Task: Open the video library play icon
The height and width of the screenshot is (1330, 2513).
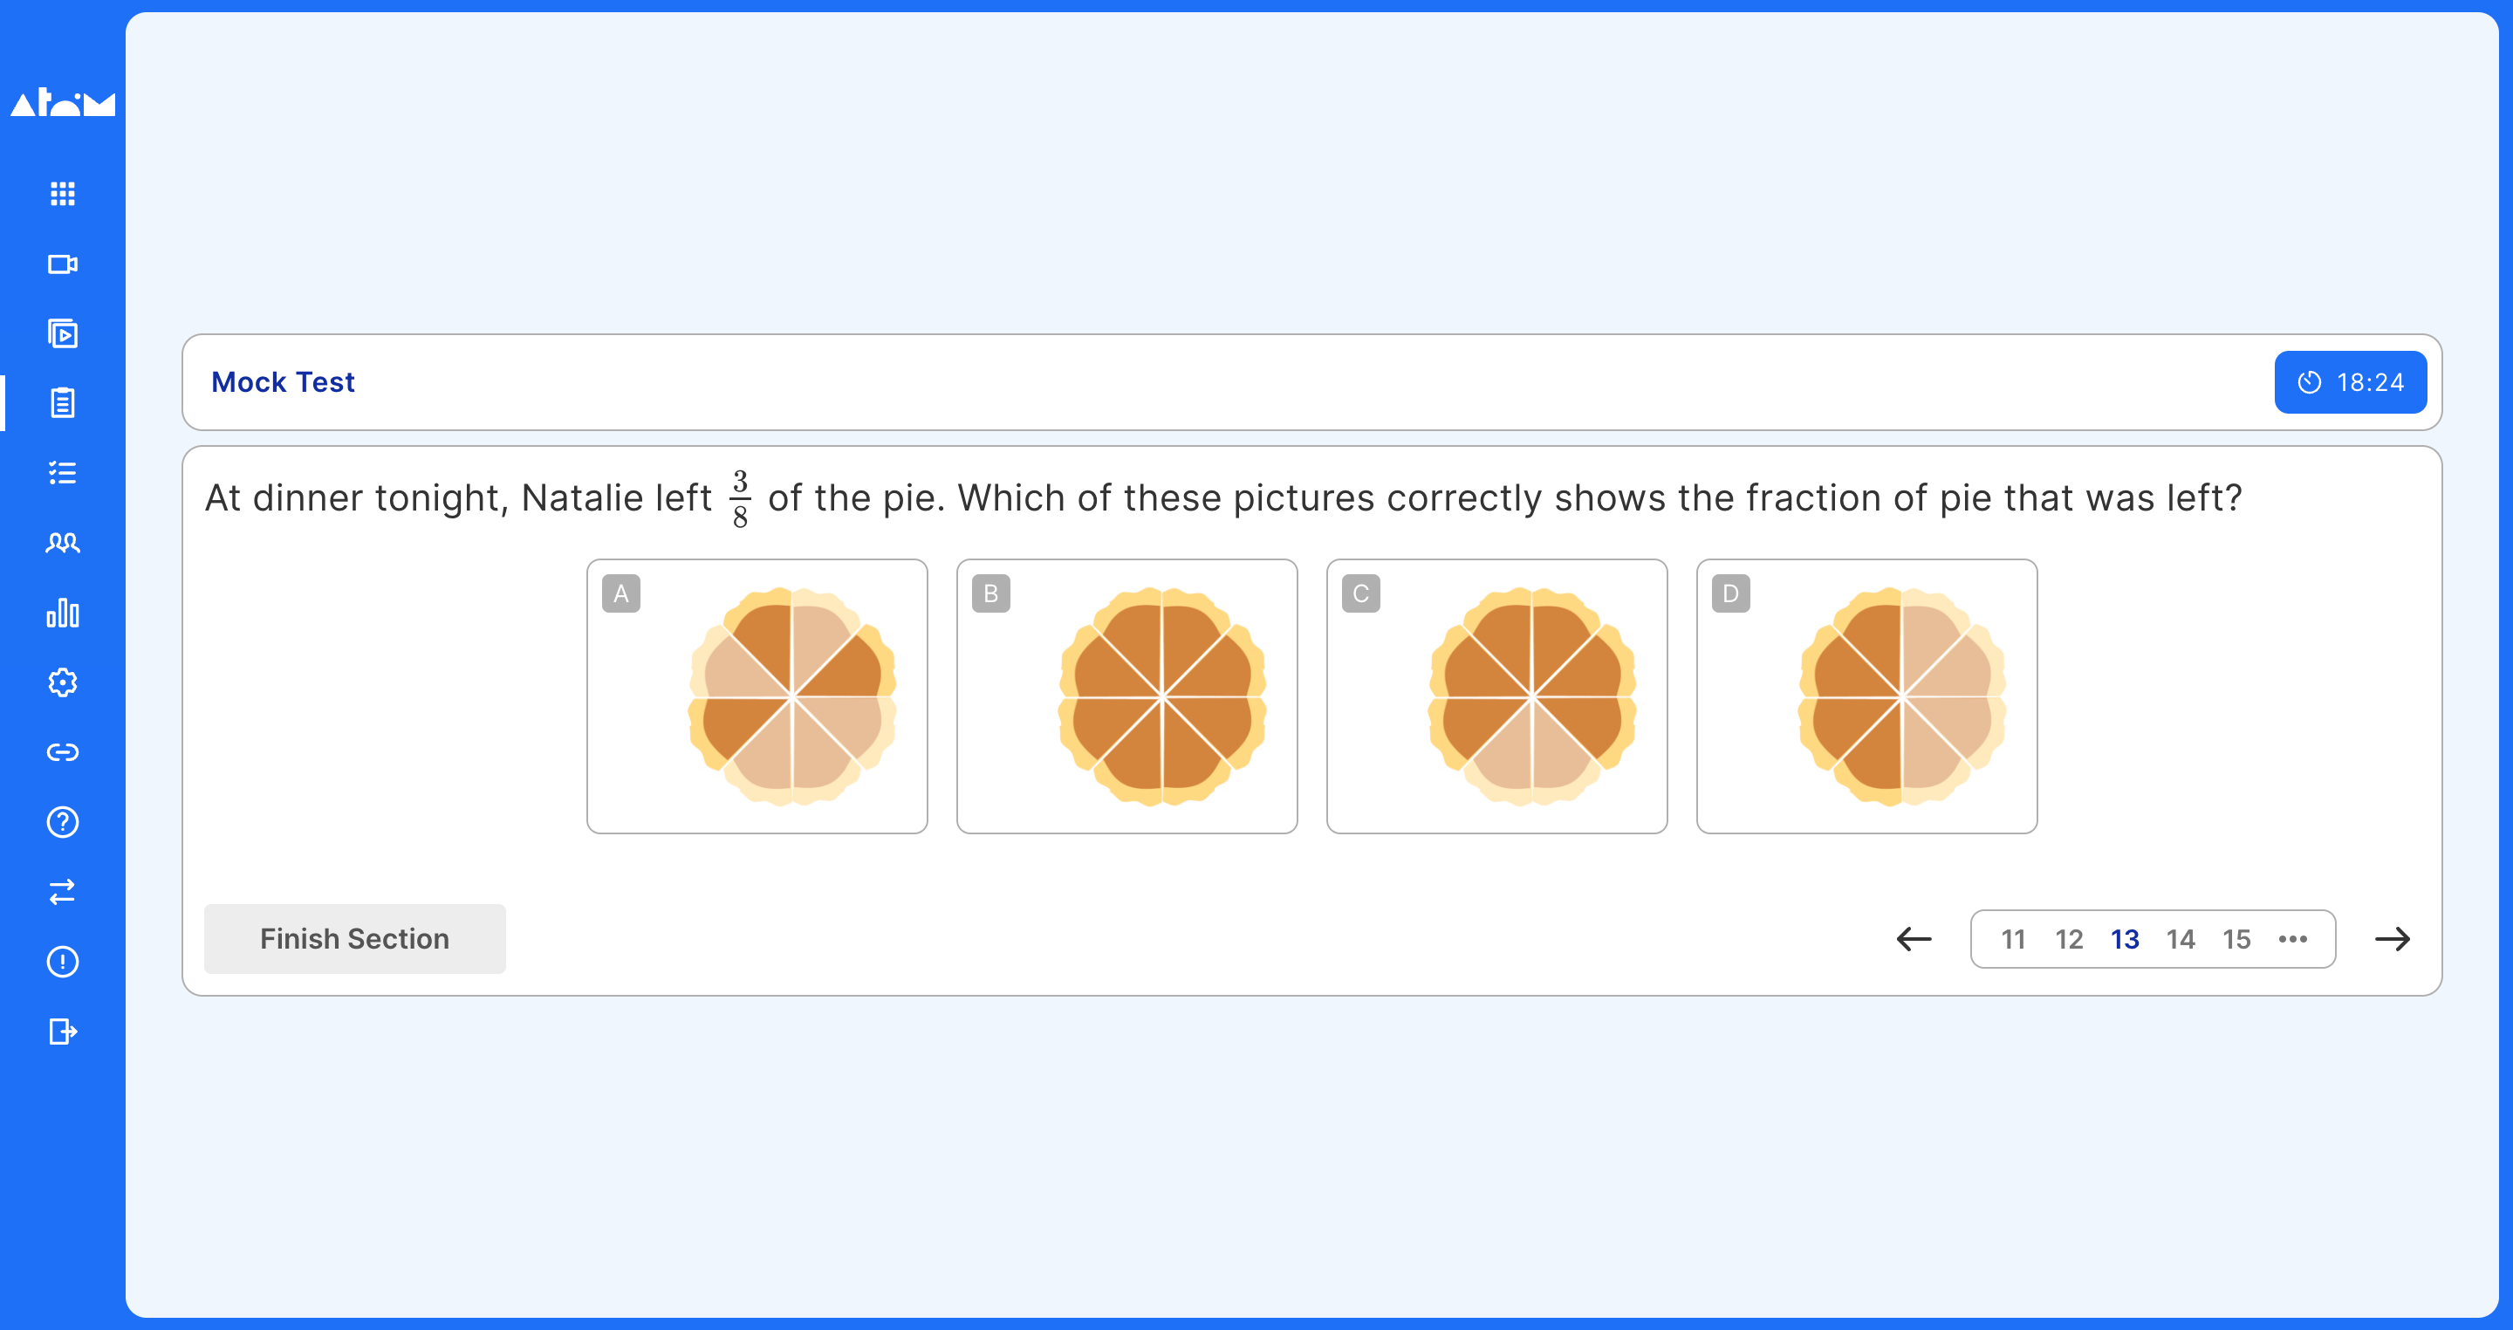Action: click(63, 333)
